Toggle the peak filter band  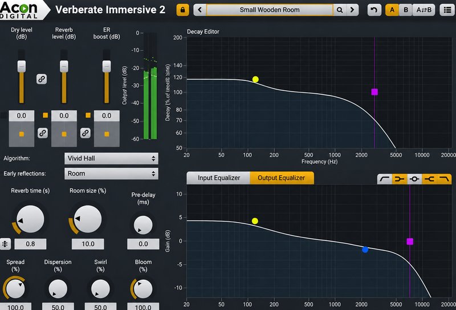(414, 179)
